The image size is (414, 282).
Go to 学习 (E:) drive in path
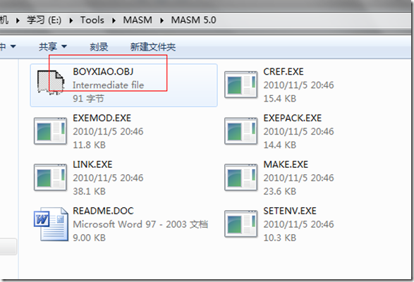[44, 20]
